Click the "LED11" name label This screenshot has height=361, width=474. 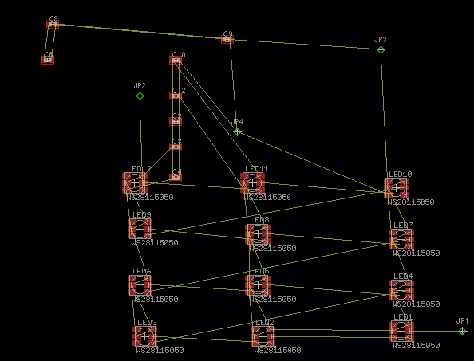tap(257, 169)
